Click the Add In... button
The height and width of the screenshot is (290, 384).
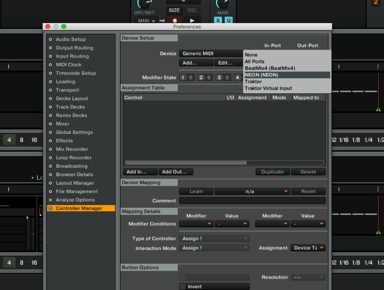coord(140,172)
